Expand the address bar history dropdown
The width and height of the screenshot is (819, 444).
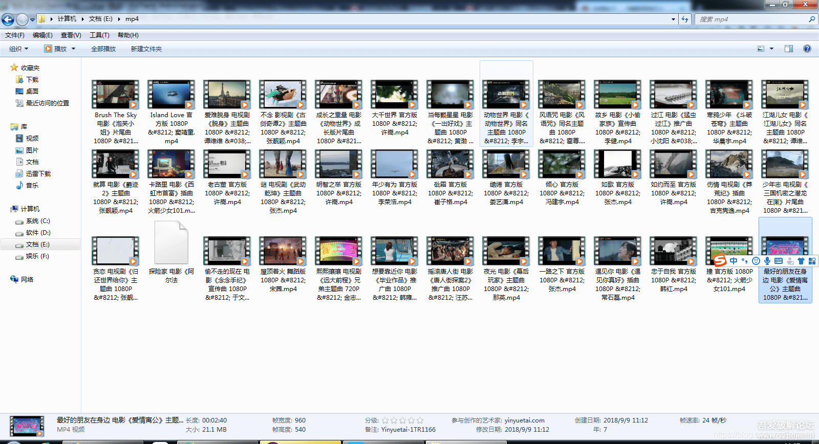(673, 19)
